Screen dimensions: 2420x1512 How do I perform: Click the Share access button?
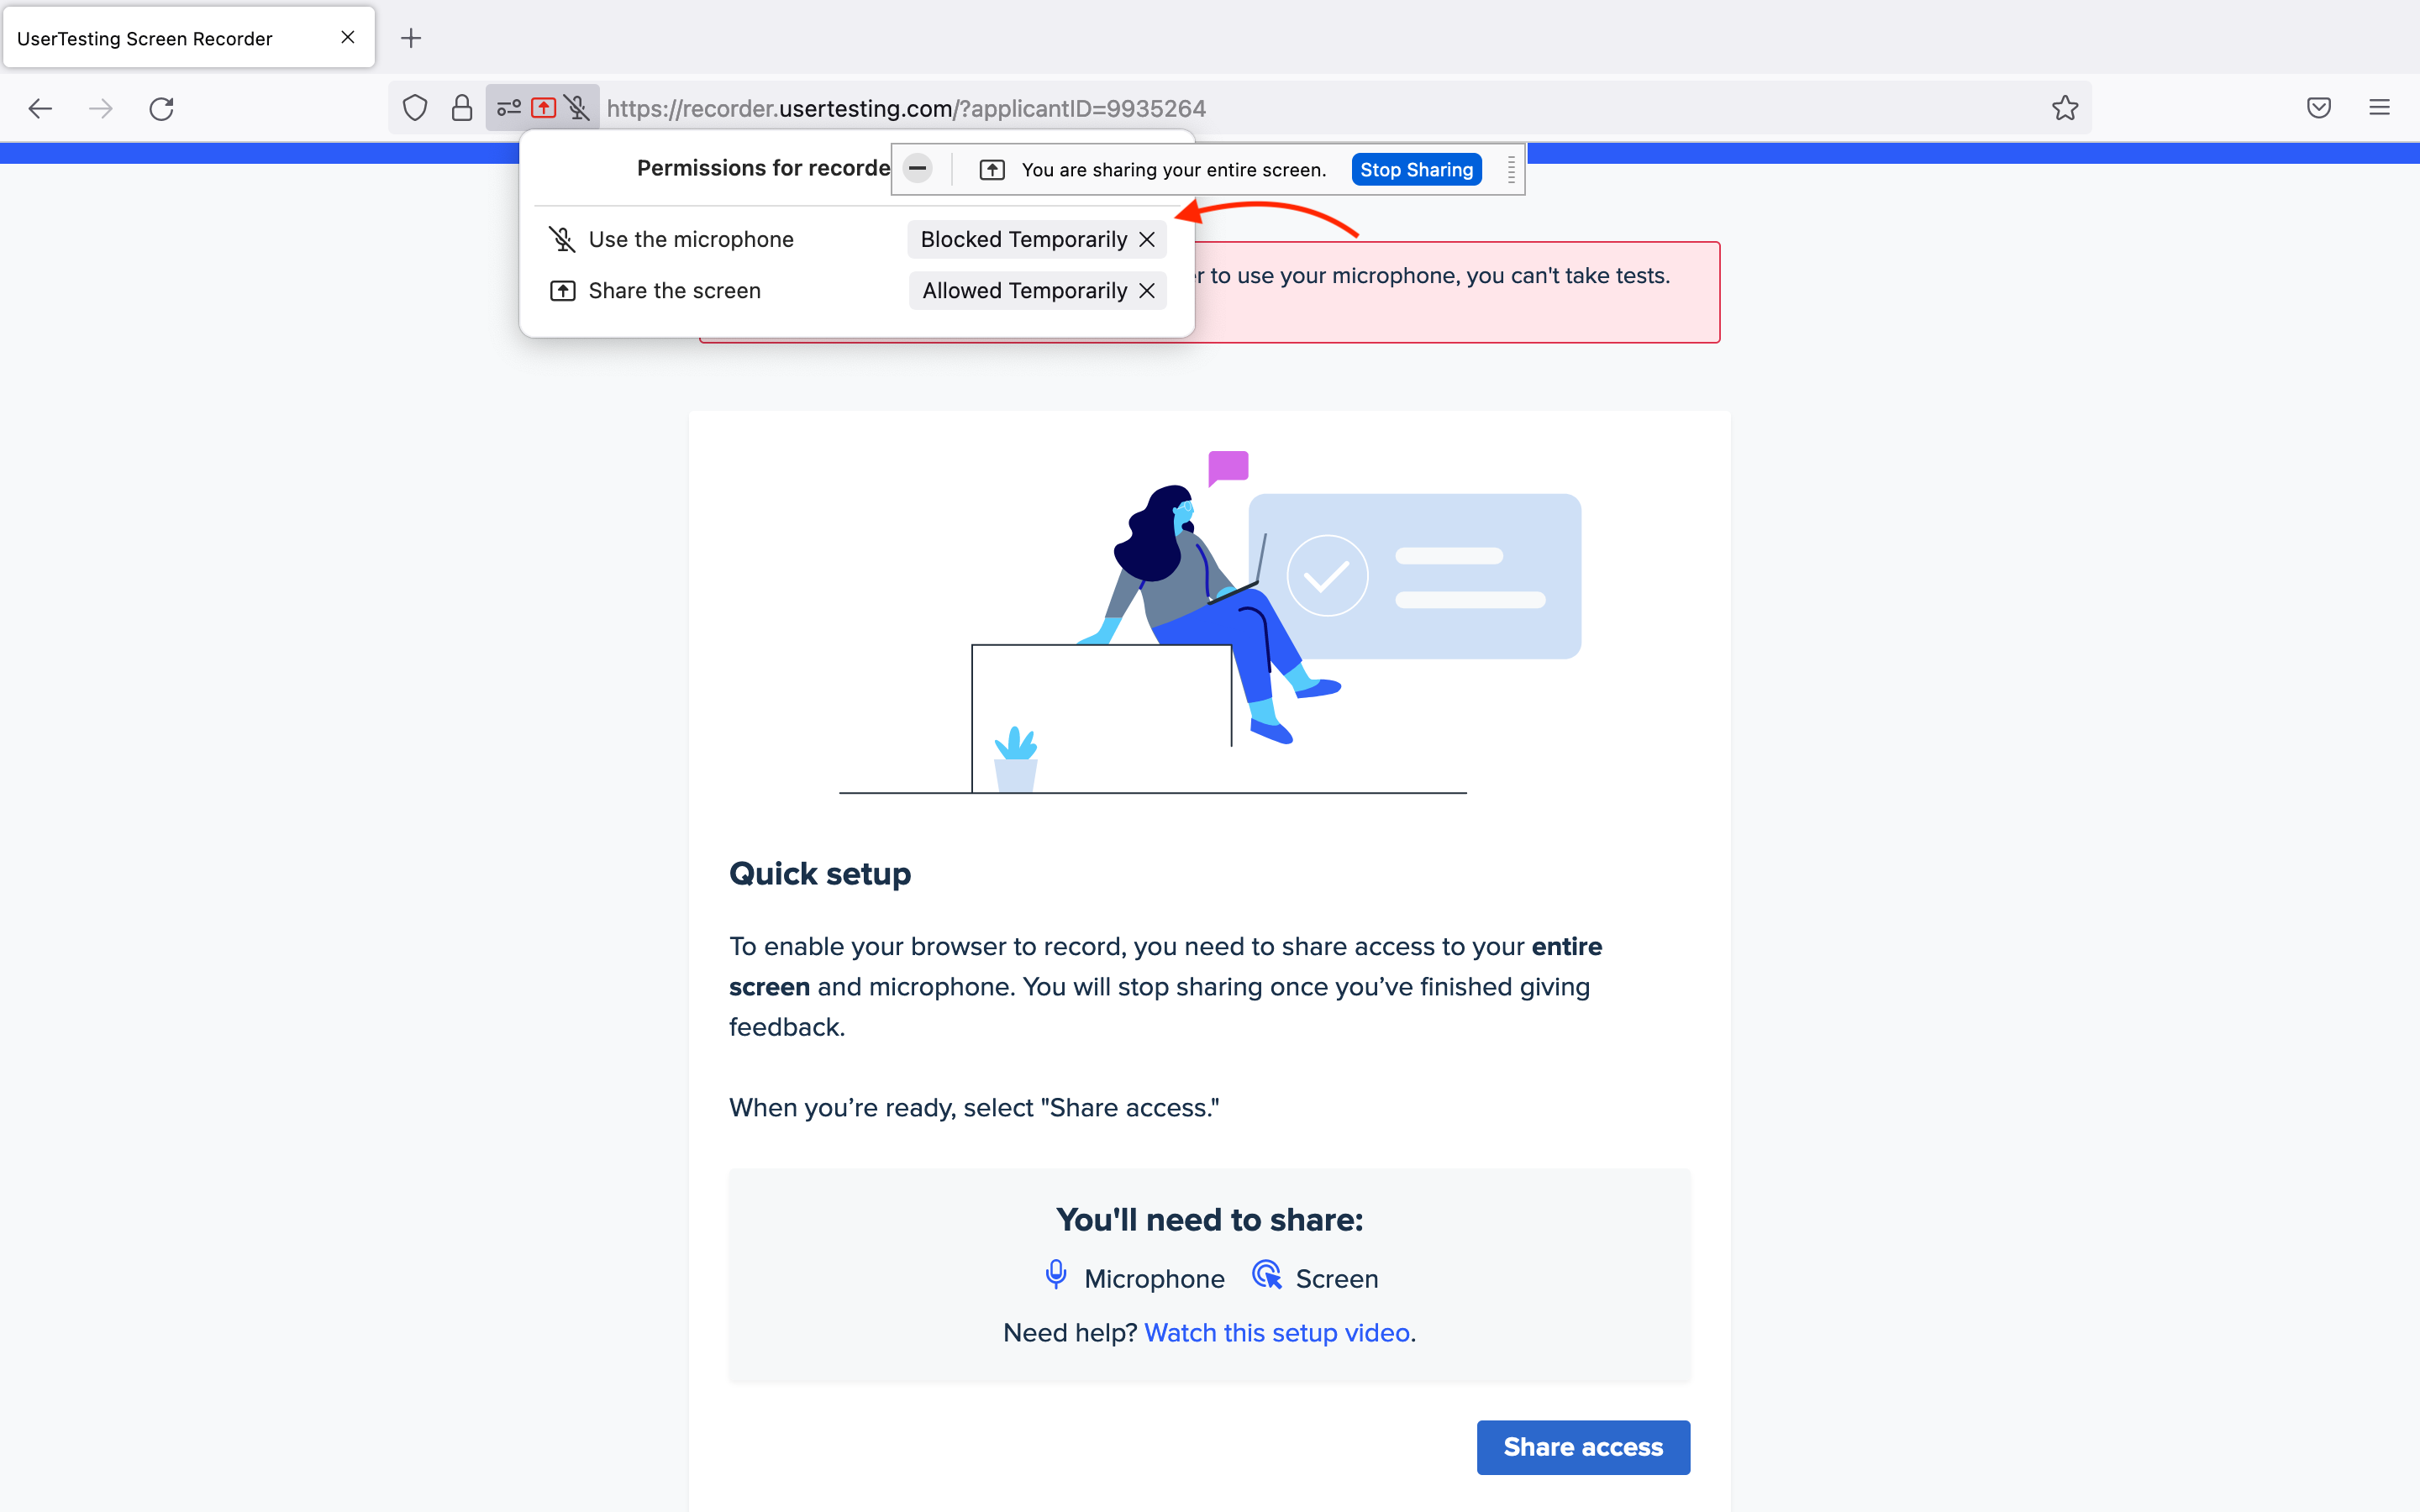[1583, 1446]
